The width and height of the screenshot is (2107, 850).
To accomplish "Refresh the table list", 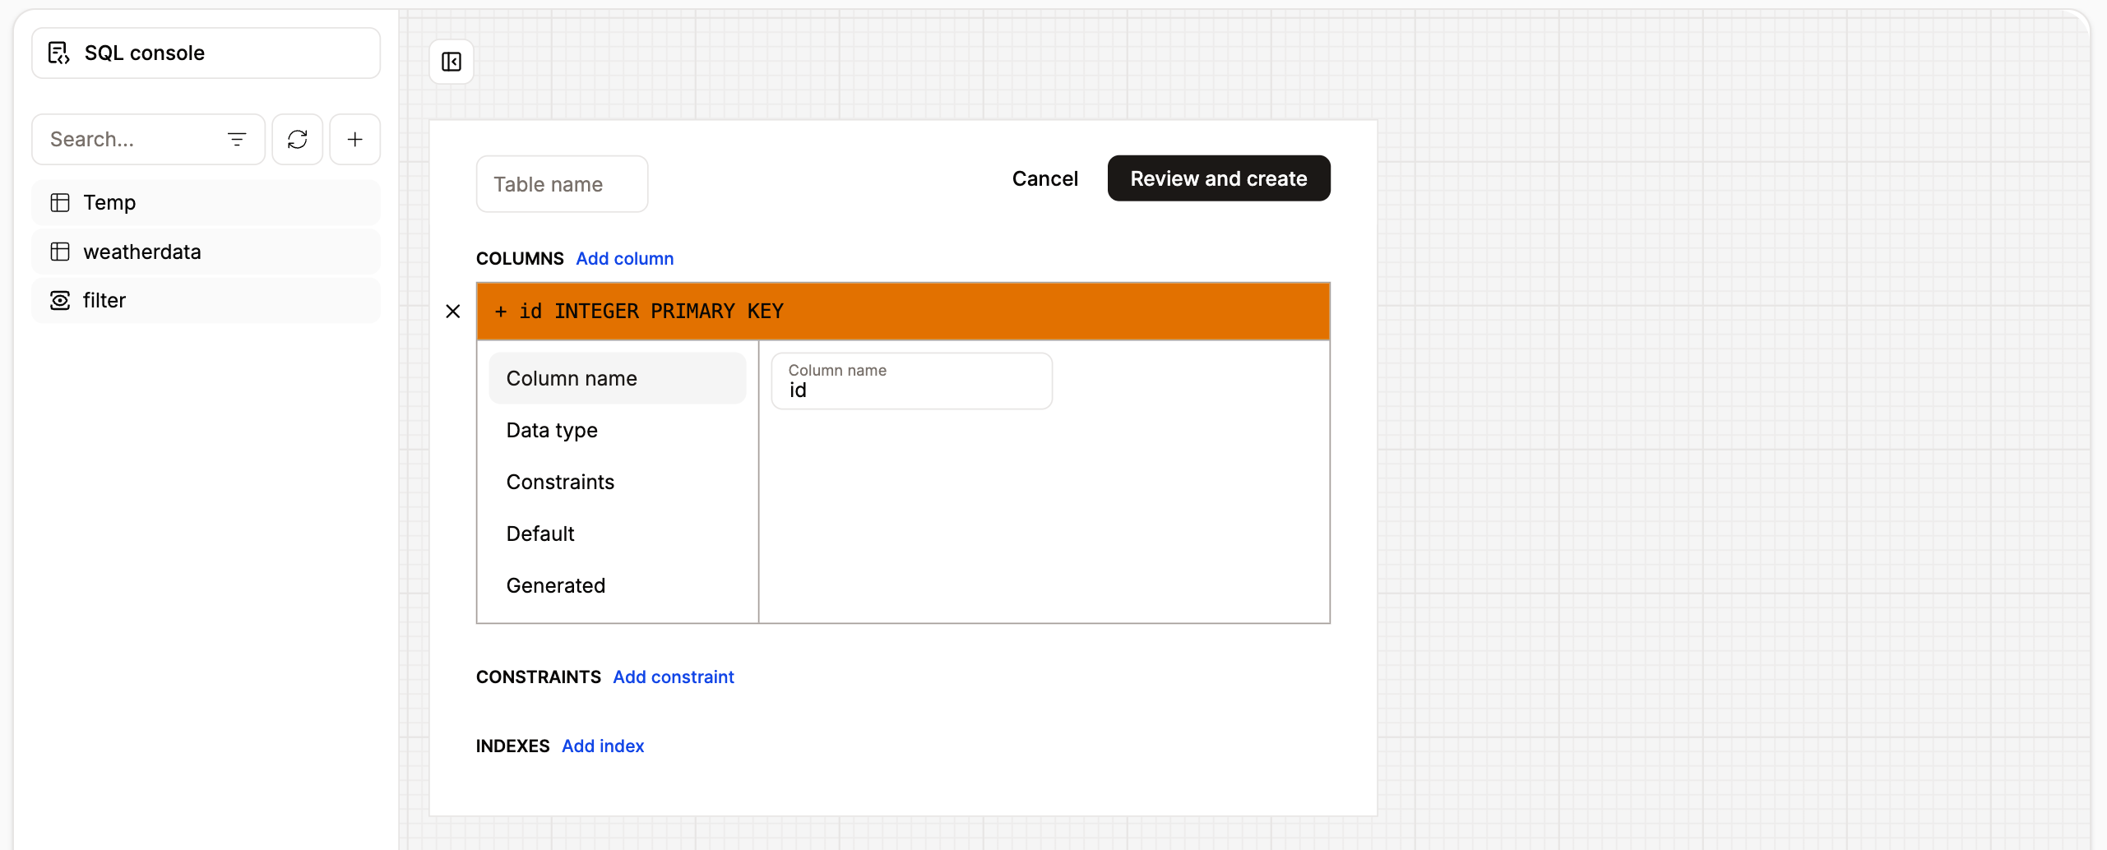I will [x=297, y=139].
